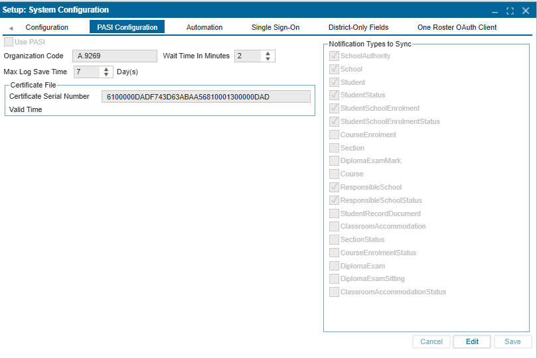This screenshot has height=358, width=537.
Task: Toggle the ResponsibleSchoolStatus checkbox
Action: [x=334, y=200]
